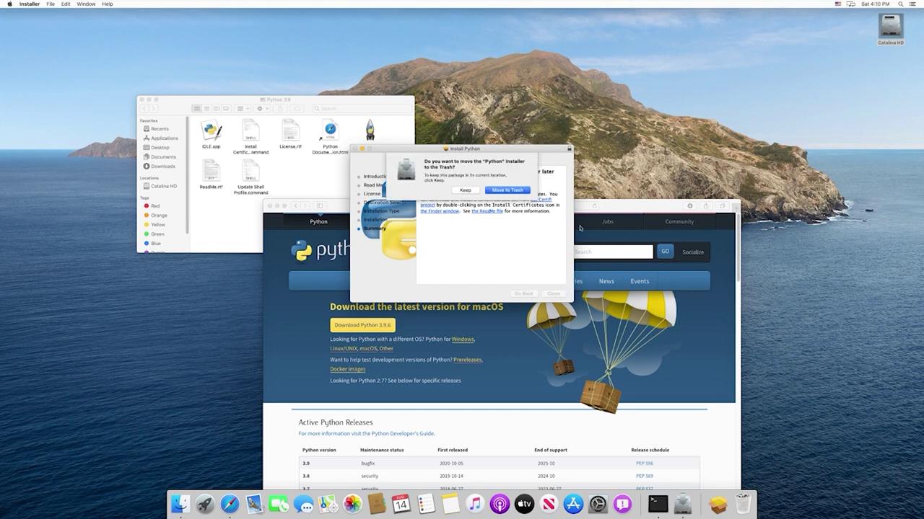Open the Finder action gear dropdown
This screenshot has height=519, width=924.
(x=262, y=109)
